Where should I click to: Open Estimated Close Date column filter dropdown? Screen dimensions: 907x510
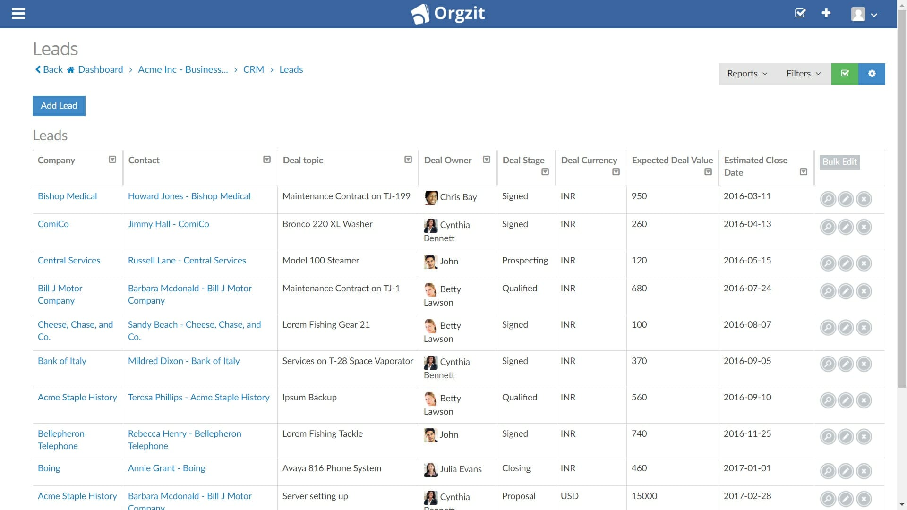(x=804, y=172)
